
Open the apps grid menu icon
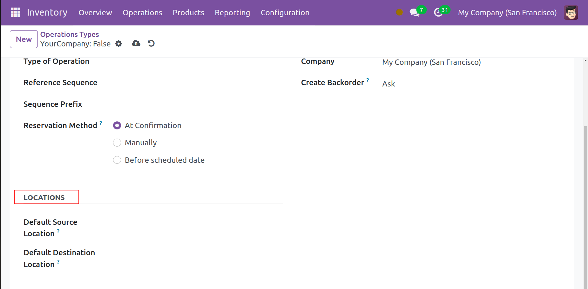point(15,12)
